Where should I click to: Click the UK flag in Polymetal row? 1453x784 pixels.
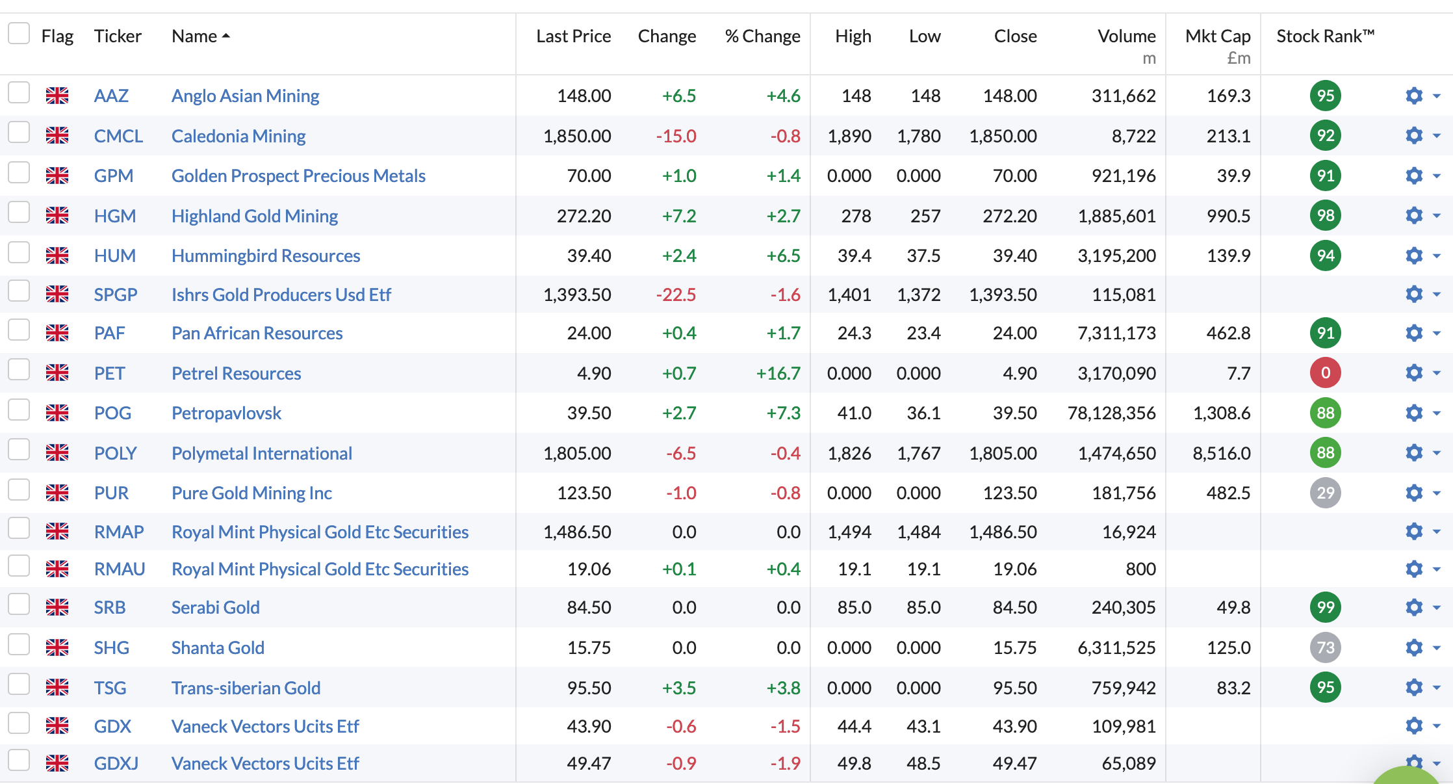[57, 452]
